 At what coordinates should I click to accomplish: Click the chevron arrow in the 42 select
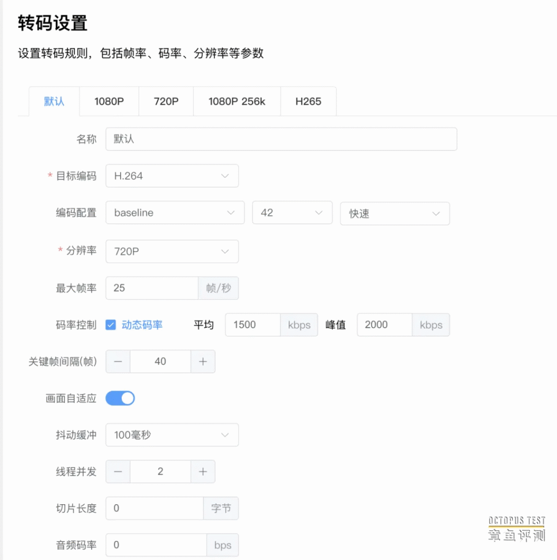[319, 213]
